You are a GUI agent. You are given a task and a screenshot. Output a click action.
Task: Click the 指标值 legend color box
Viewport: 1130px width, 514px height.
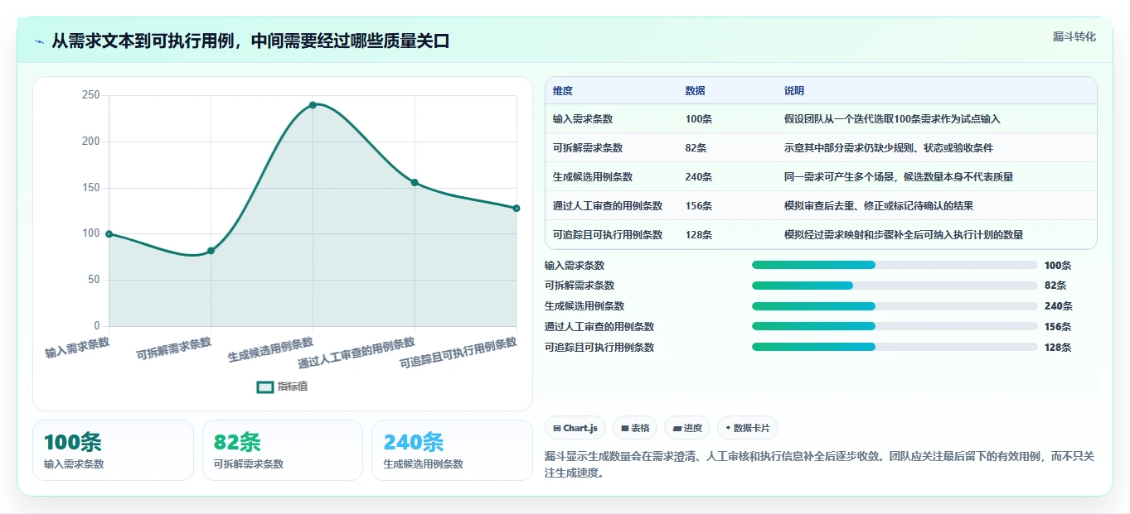tap(265, 387)
